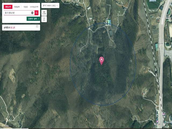This screenshot has width=172, height=129.
Task: Focus the address search input field
Action: (x=17, y=13)
